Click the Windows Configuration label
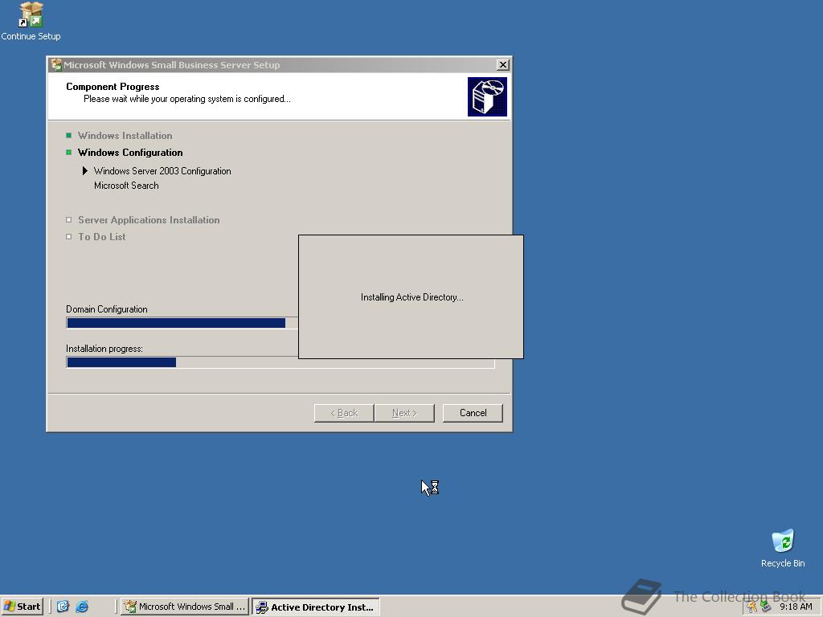Image resolution: width=823 pixels, height=617 pixels. [x=130, y=152]
